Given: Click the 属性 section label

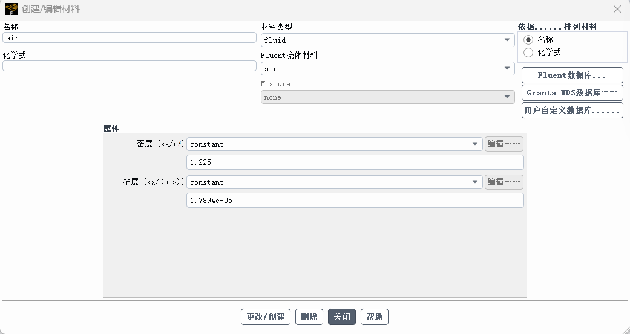Looking at the screenshot, I should 111,129.
